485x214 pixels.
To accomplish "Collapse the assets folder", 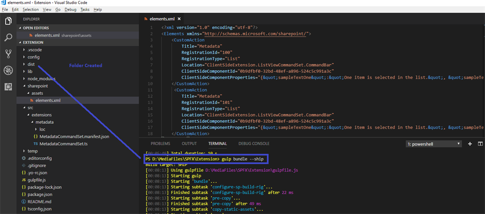I will click(28, 93).
